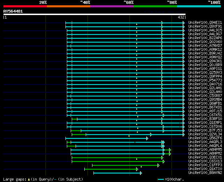Select the UniRef100_A4L9G7 label

tap(205, 34)
